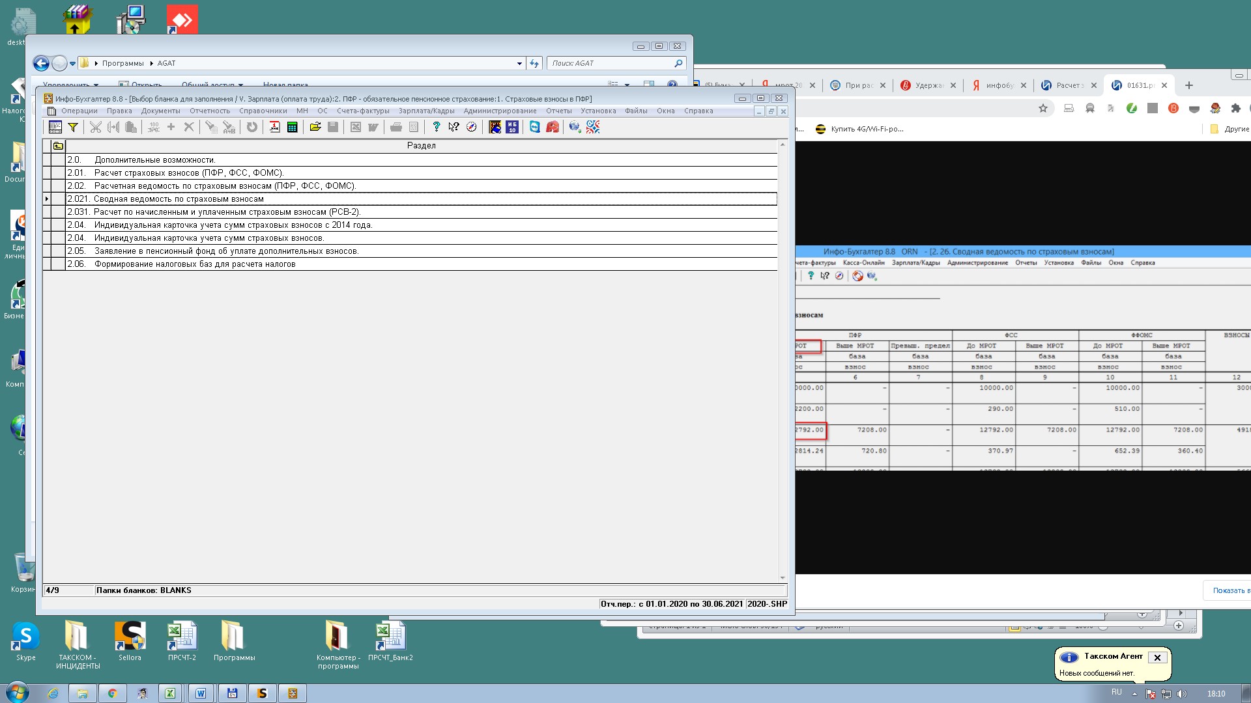Viewport: 1251px width, 703px height.
Task: Close the Такском Агент notification balloon
Action: coord(1157,657)
